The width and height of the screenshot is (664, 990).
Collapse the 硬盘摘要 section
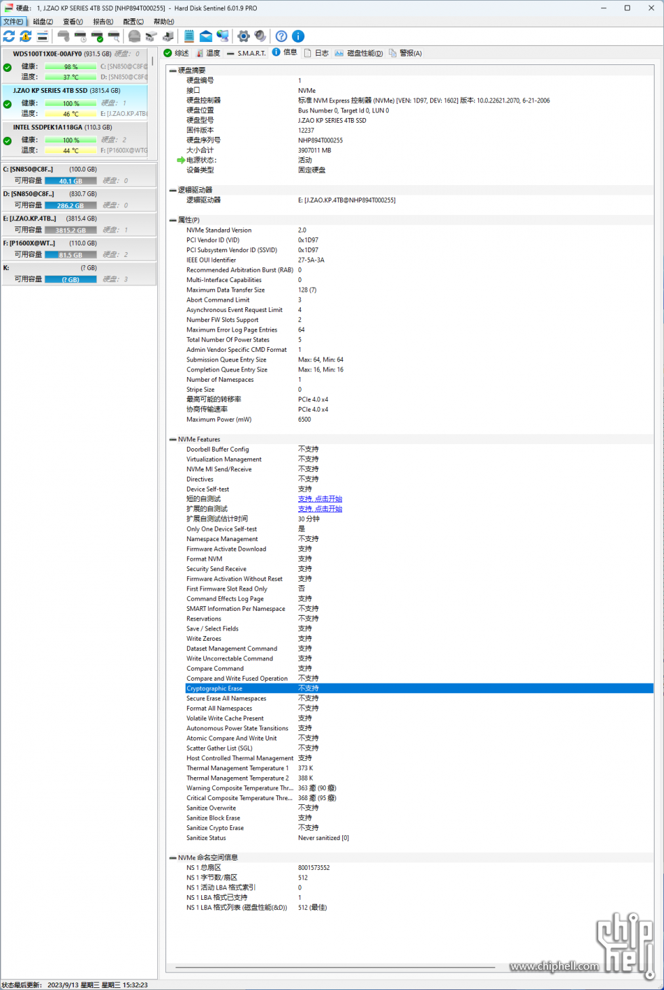[173, 71]
